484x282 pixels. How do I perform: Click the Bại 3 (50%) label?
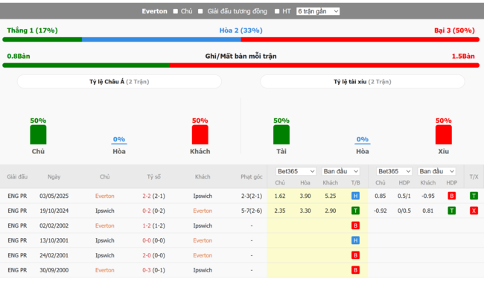coord(454,31)
